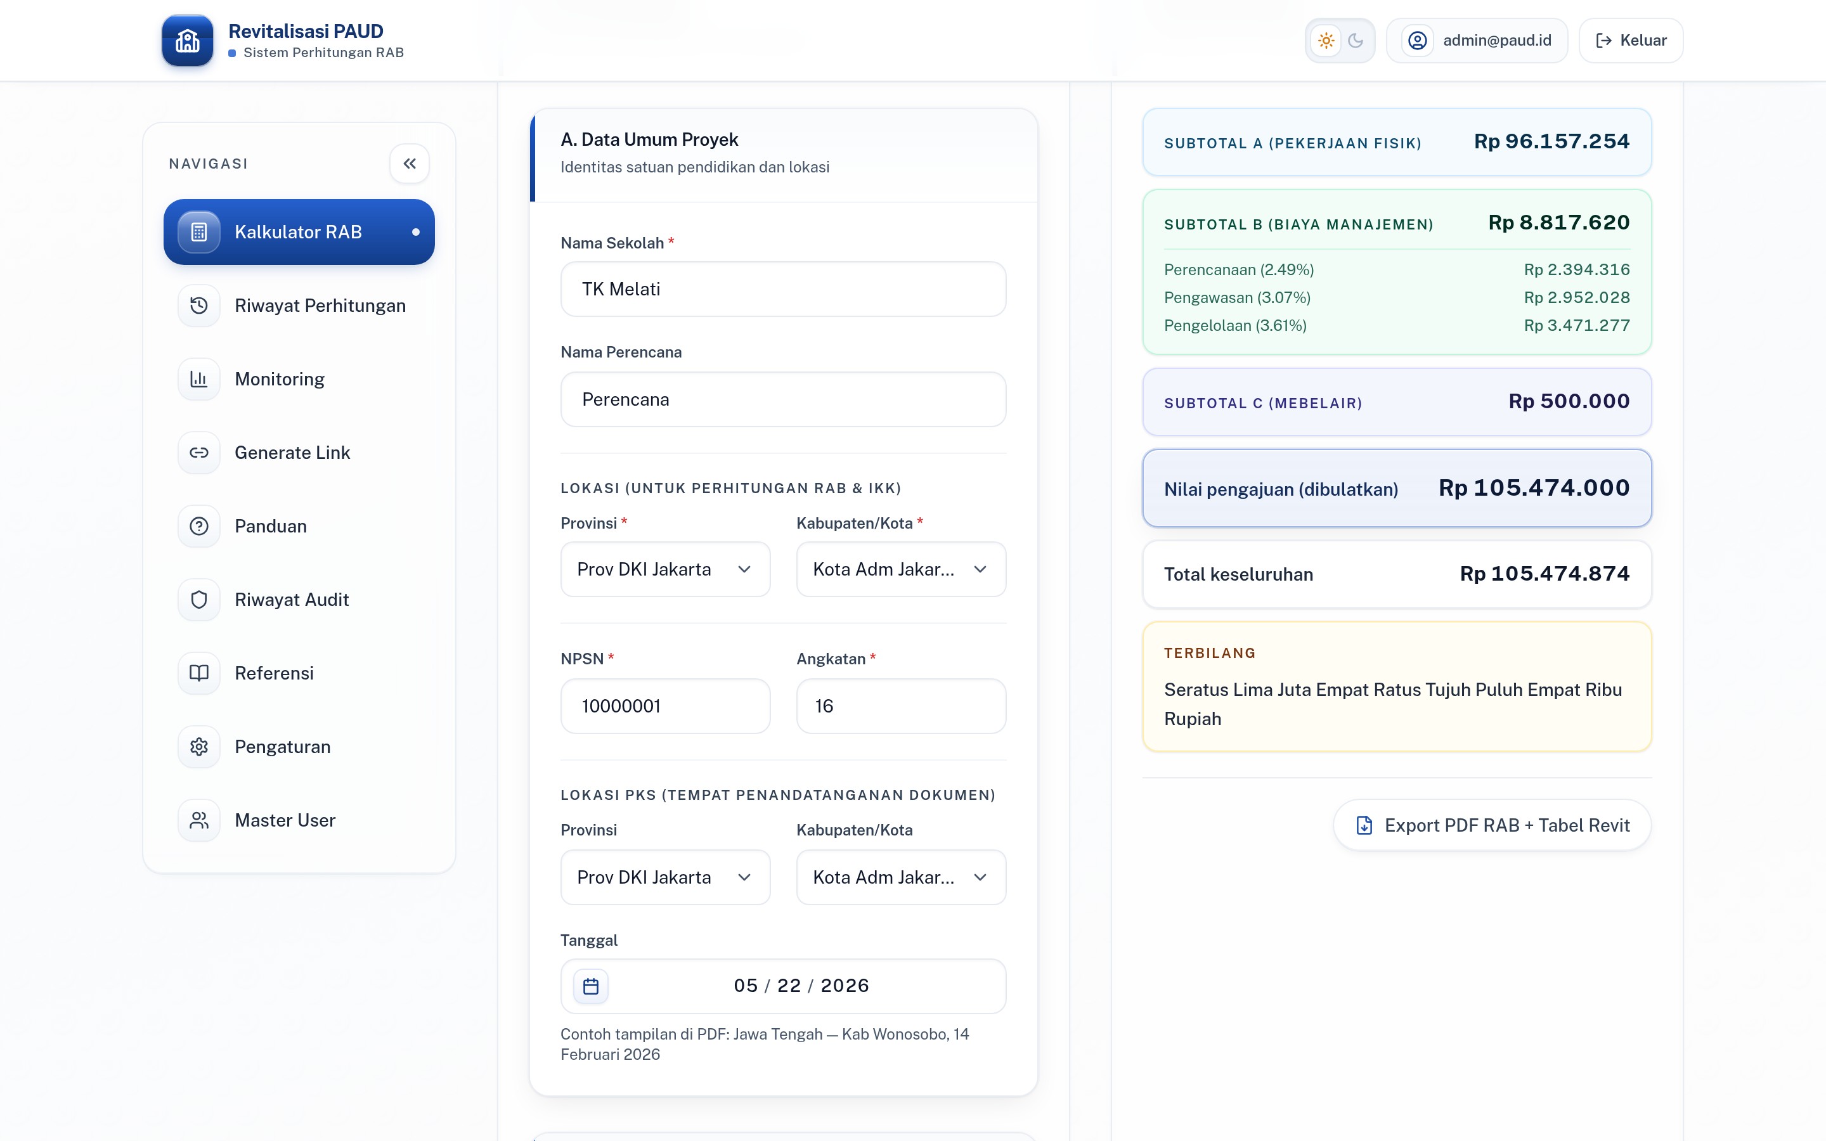
Task: Click the Keluar logout button
Action: tap(1631, 41)
